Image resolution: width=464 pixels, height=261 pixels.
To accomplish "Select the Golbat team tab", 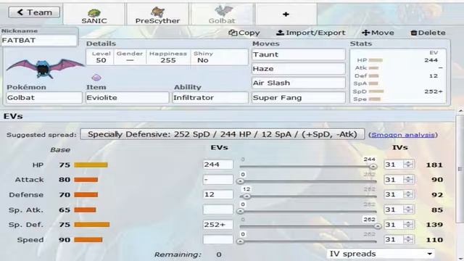I will point(222,14).
